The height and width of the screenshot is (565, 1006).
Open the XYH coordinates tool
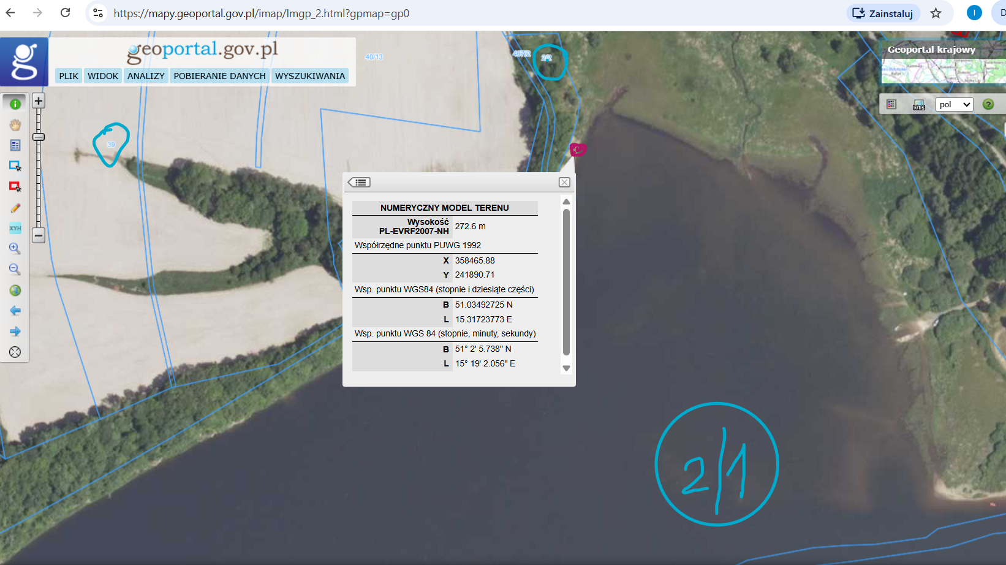point(15,228)
